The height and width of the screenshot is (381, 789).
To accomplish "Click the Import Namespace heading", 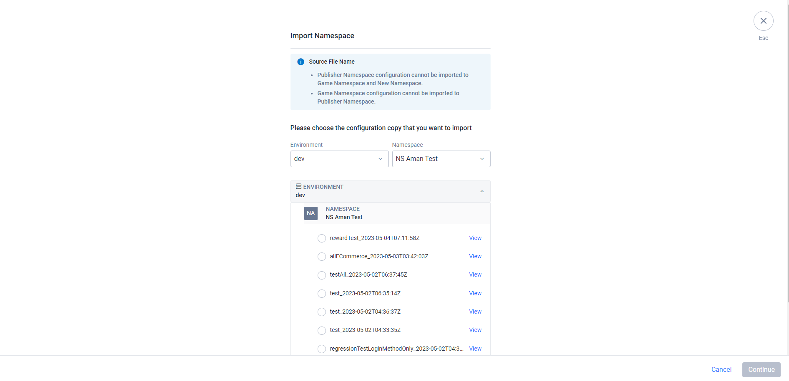I will pos(322,36).
